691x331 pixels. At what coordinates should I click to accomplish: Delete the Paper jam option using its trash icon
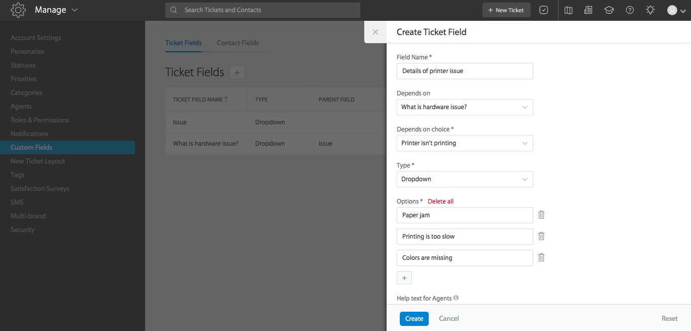[541, 215]
